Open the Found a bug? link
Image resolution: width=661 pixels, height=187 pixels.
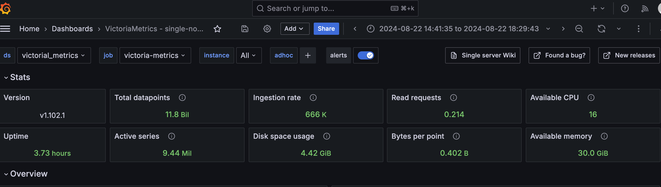[x=559, y=55]
